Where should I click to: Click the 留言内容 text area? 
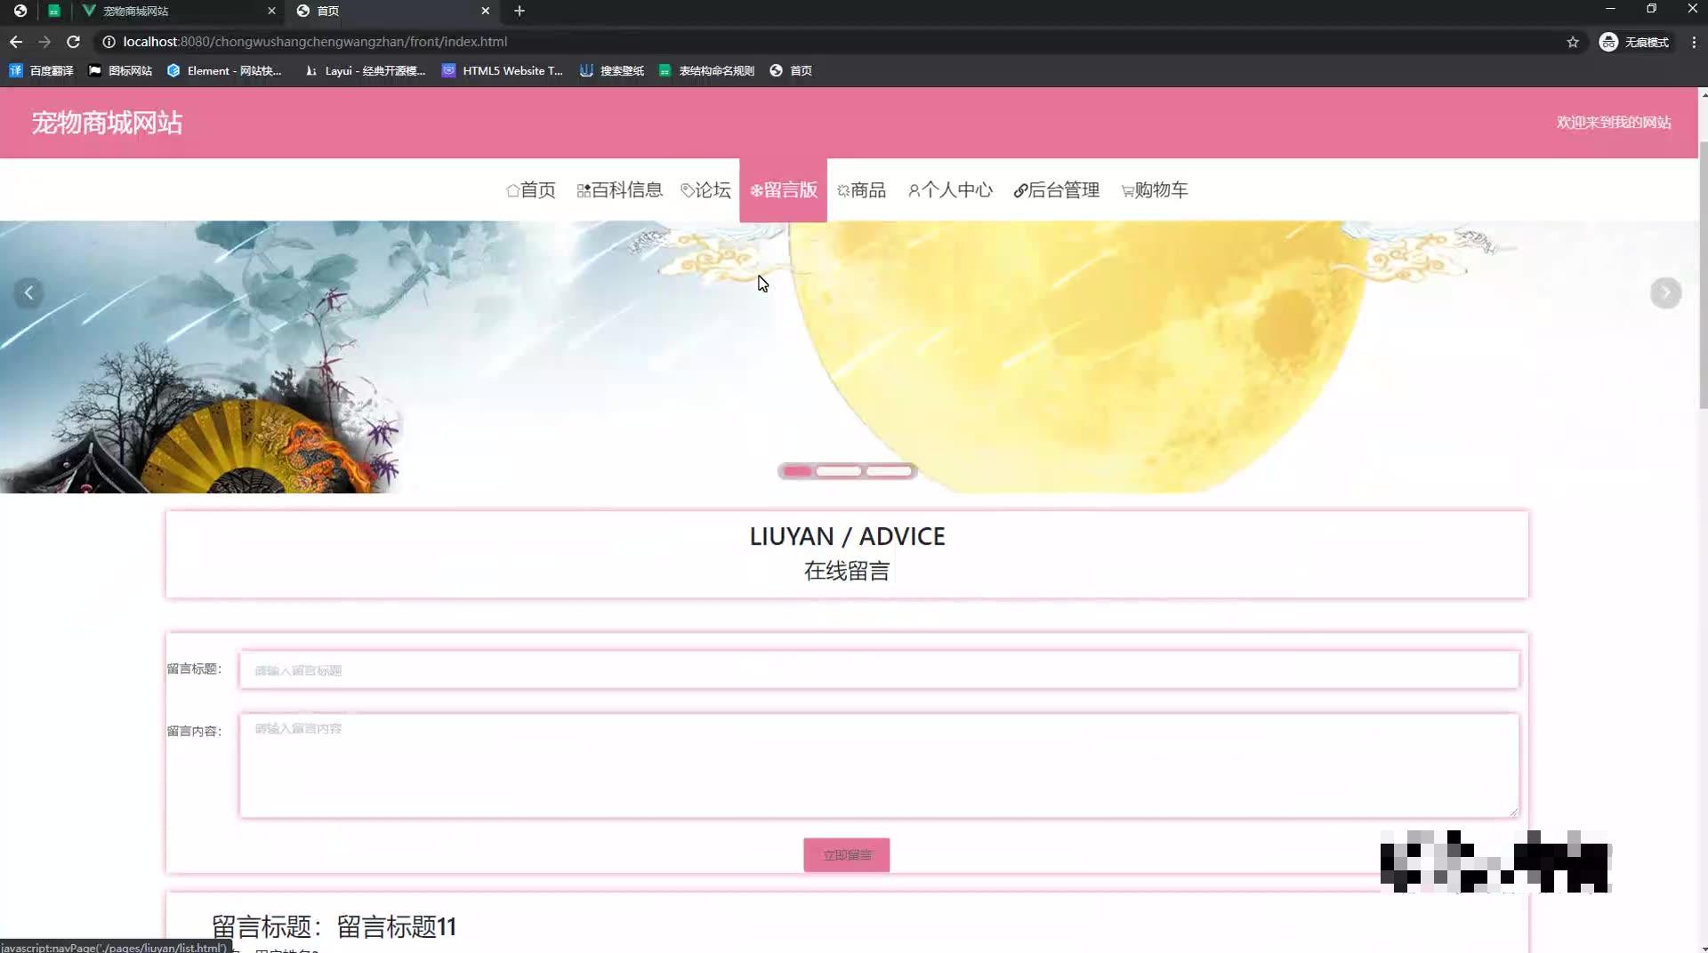point(879,765)
